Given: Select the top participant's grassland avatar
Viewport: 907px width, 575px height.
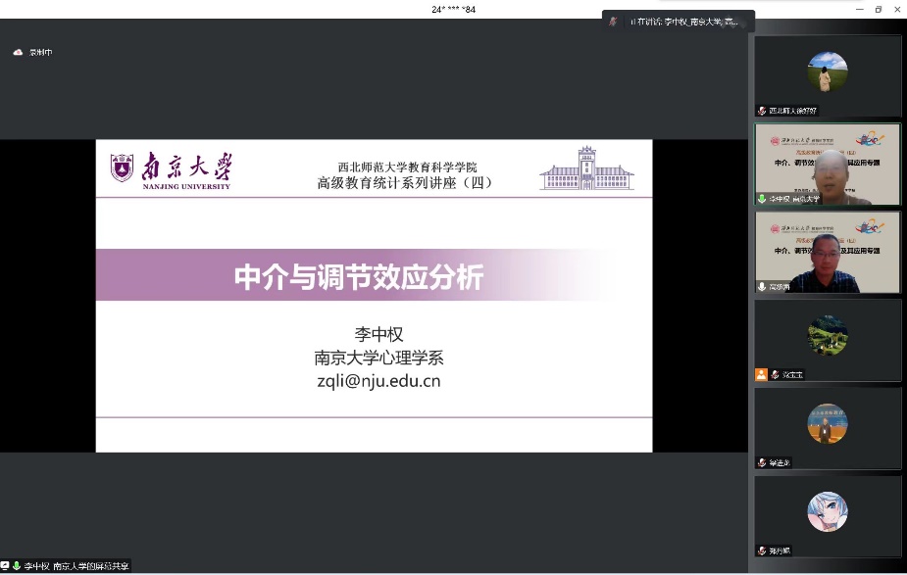Looking at the screenshot, I should coord(827,72).
